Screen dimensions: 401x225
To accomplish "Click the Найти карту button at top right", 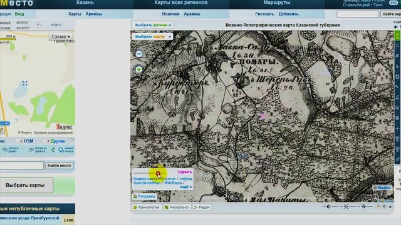I will (391, 14).
